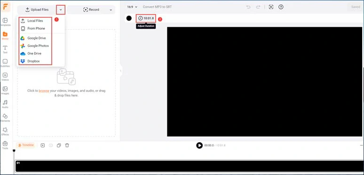Open the Tools sidebar panel
364x175 pixels.
pos(5,145)
